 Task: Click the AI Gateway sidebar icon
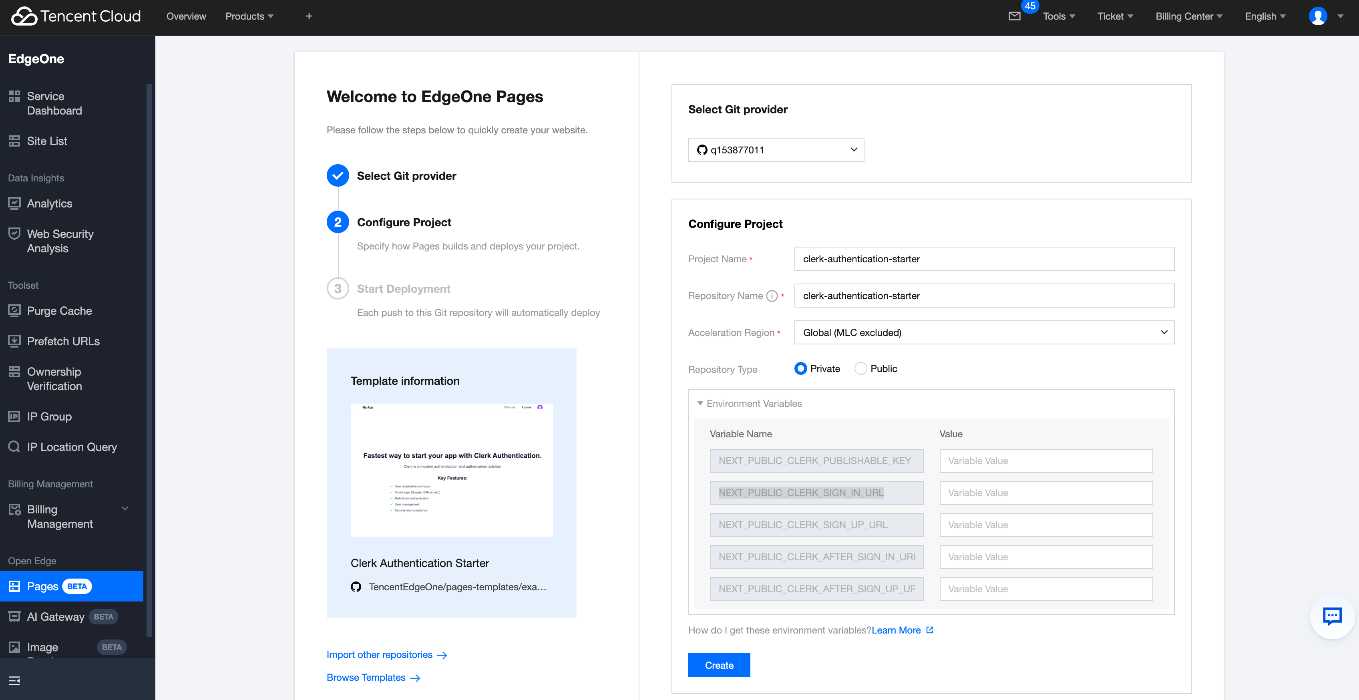click(x=14, y=617)
